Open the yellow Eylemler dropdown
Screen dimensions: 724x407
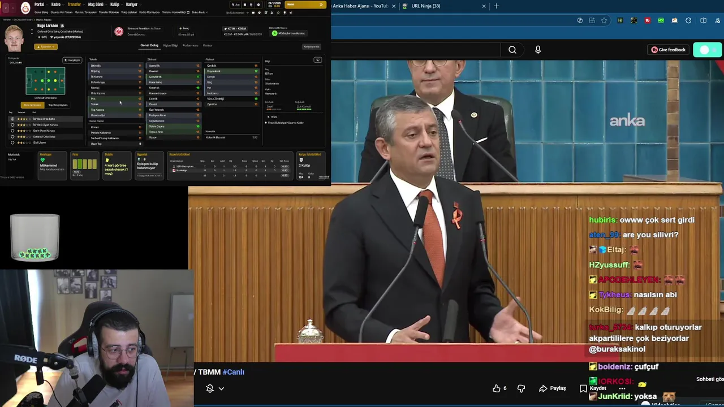[x=45, y=46]
